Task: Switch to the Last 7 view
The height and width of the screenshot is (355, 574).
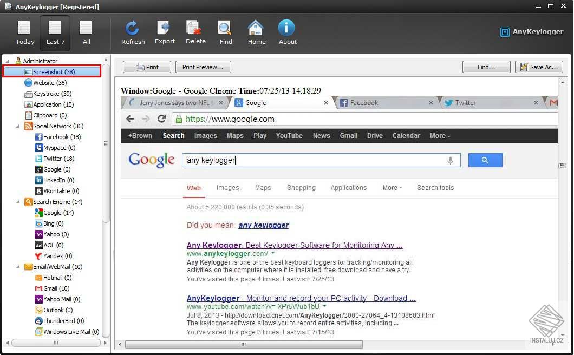Action: pyautogui.click(x=55, y=31)
